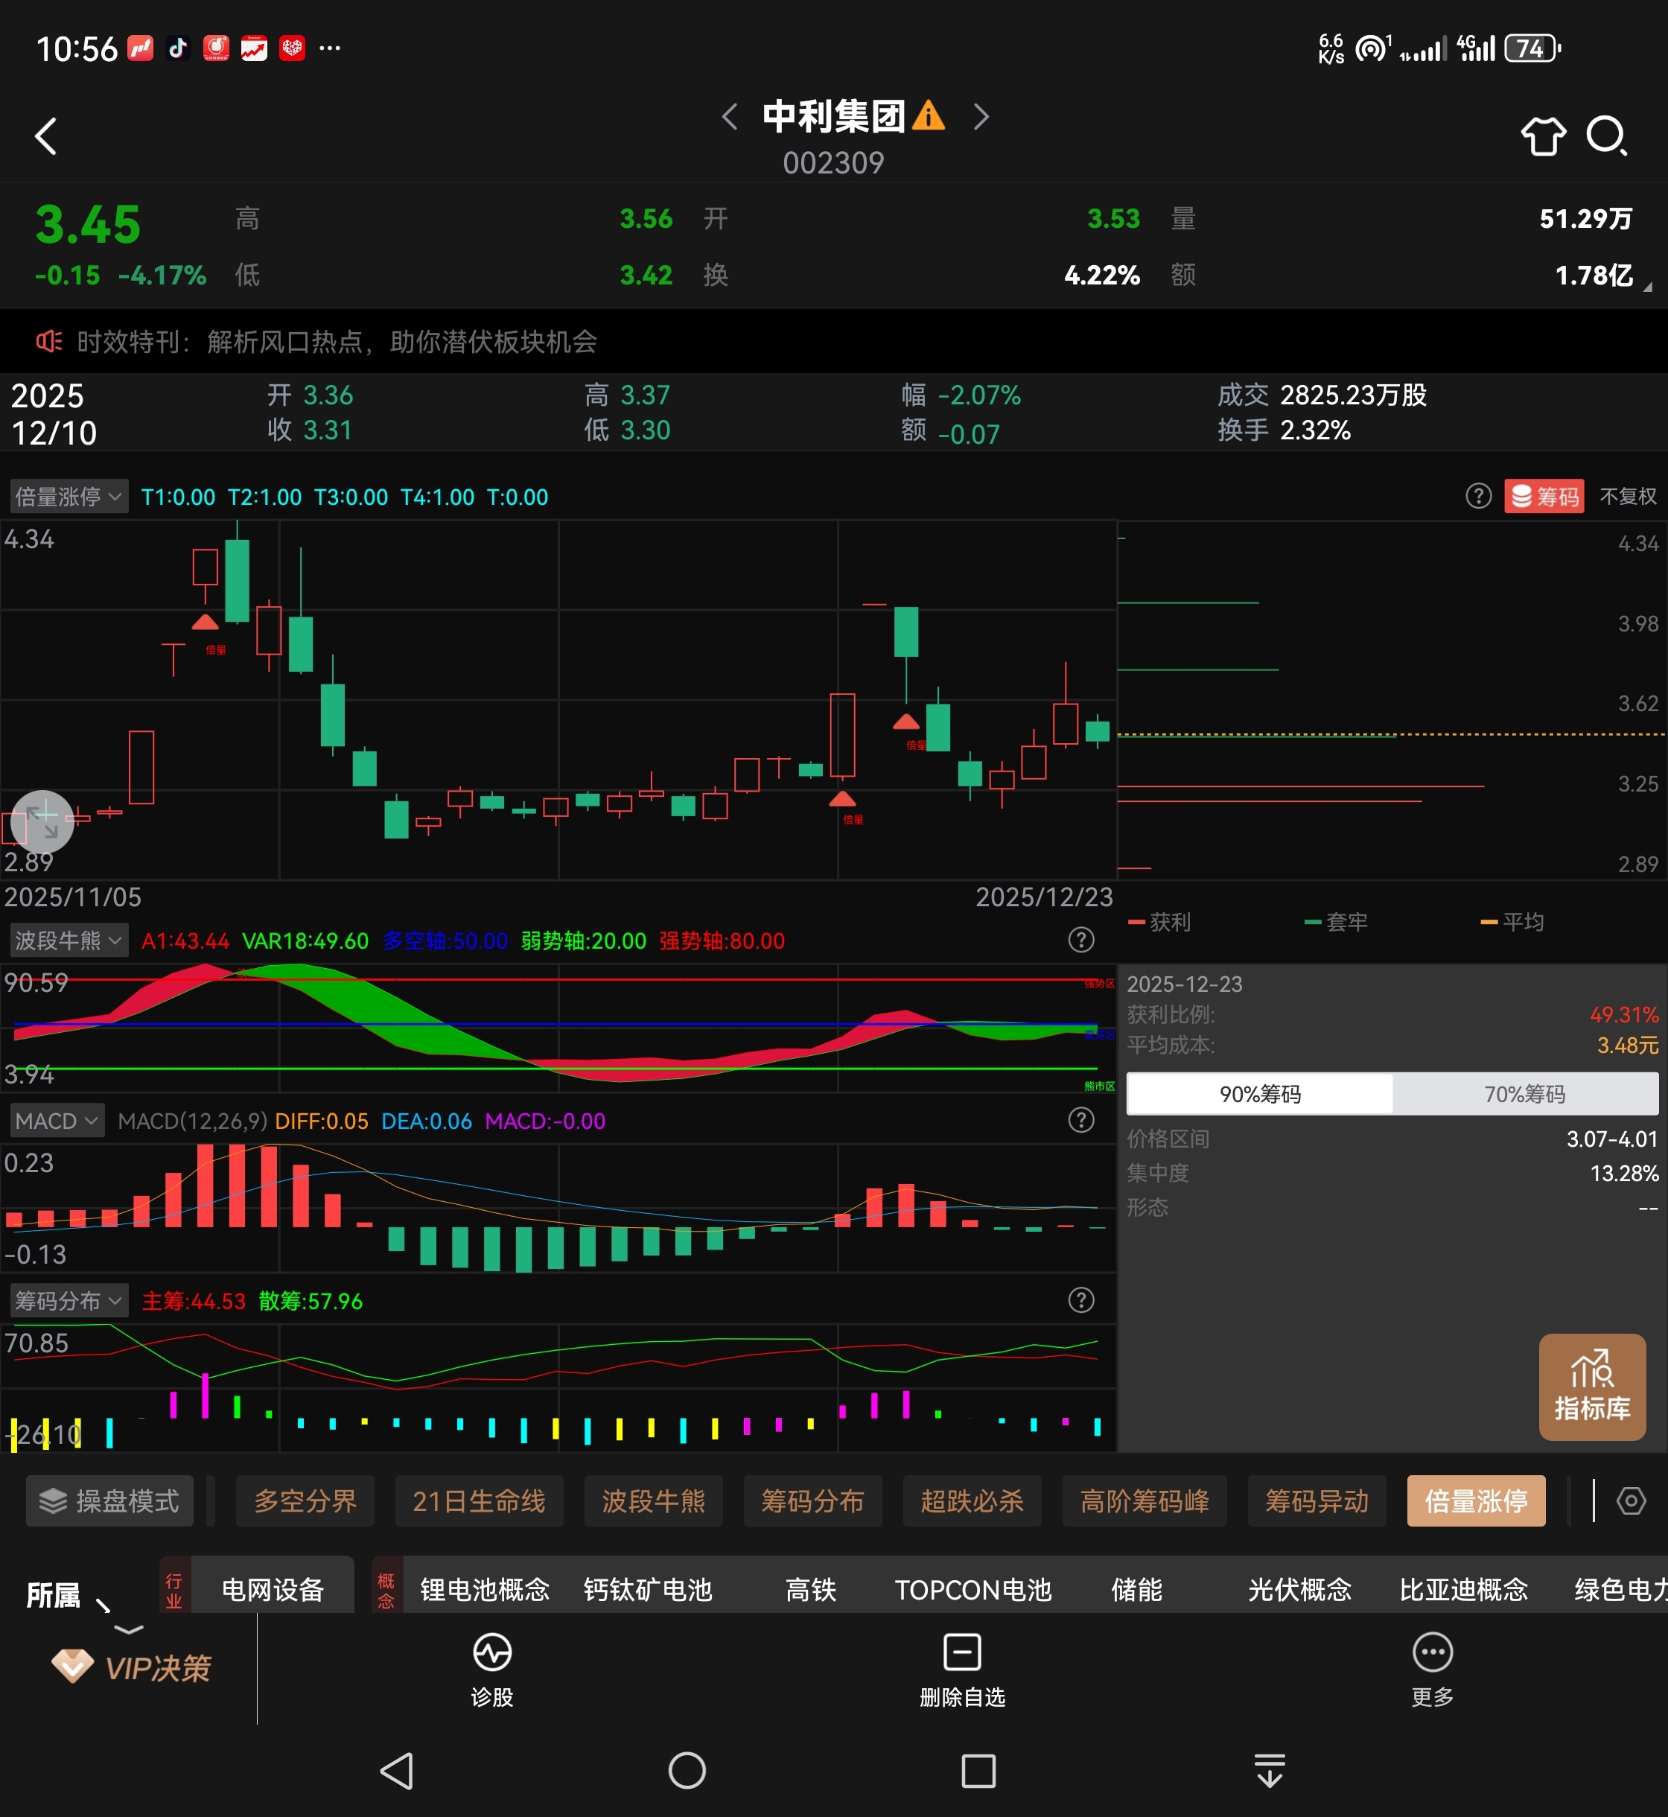Tap the 不复权 adjustment option
Screen dimensions: 1668x1817
[x=1627, y=497]
